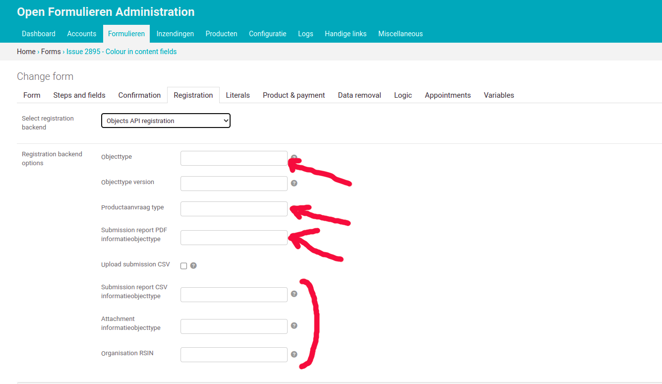Click inside the Objecttype input field
The image size is (662, 384).
234,158
